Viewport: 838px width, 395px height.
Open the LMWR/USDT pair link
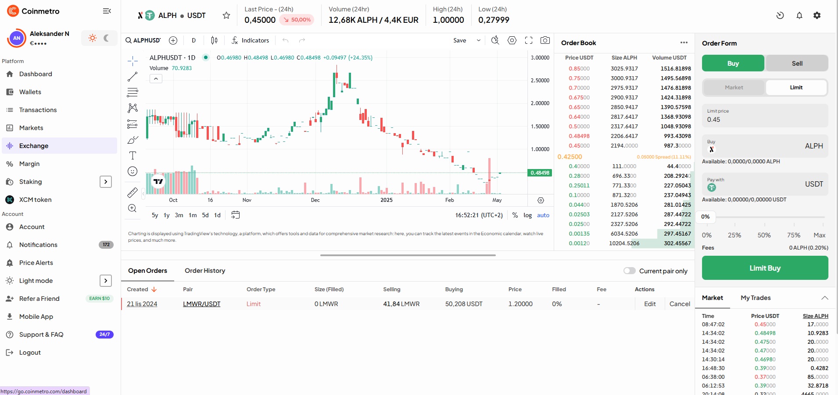(202, 304)
